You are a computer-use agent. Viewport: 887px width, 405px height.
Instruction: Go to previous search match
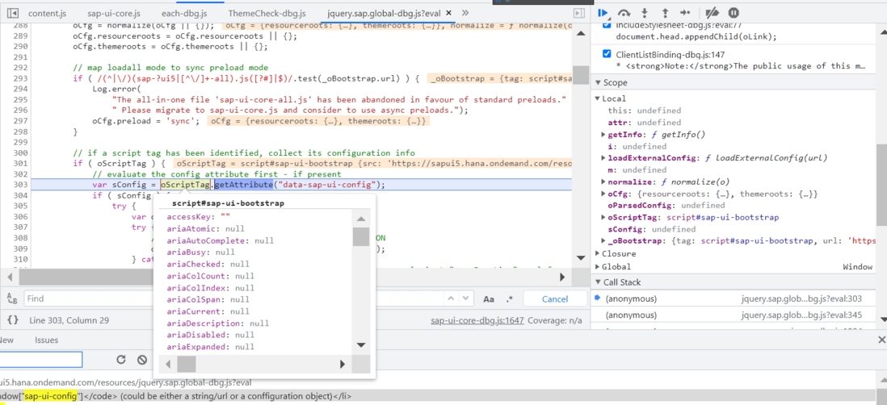tap(451, 299)
